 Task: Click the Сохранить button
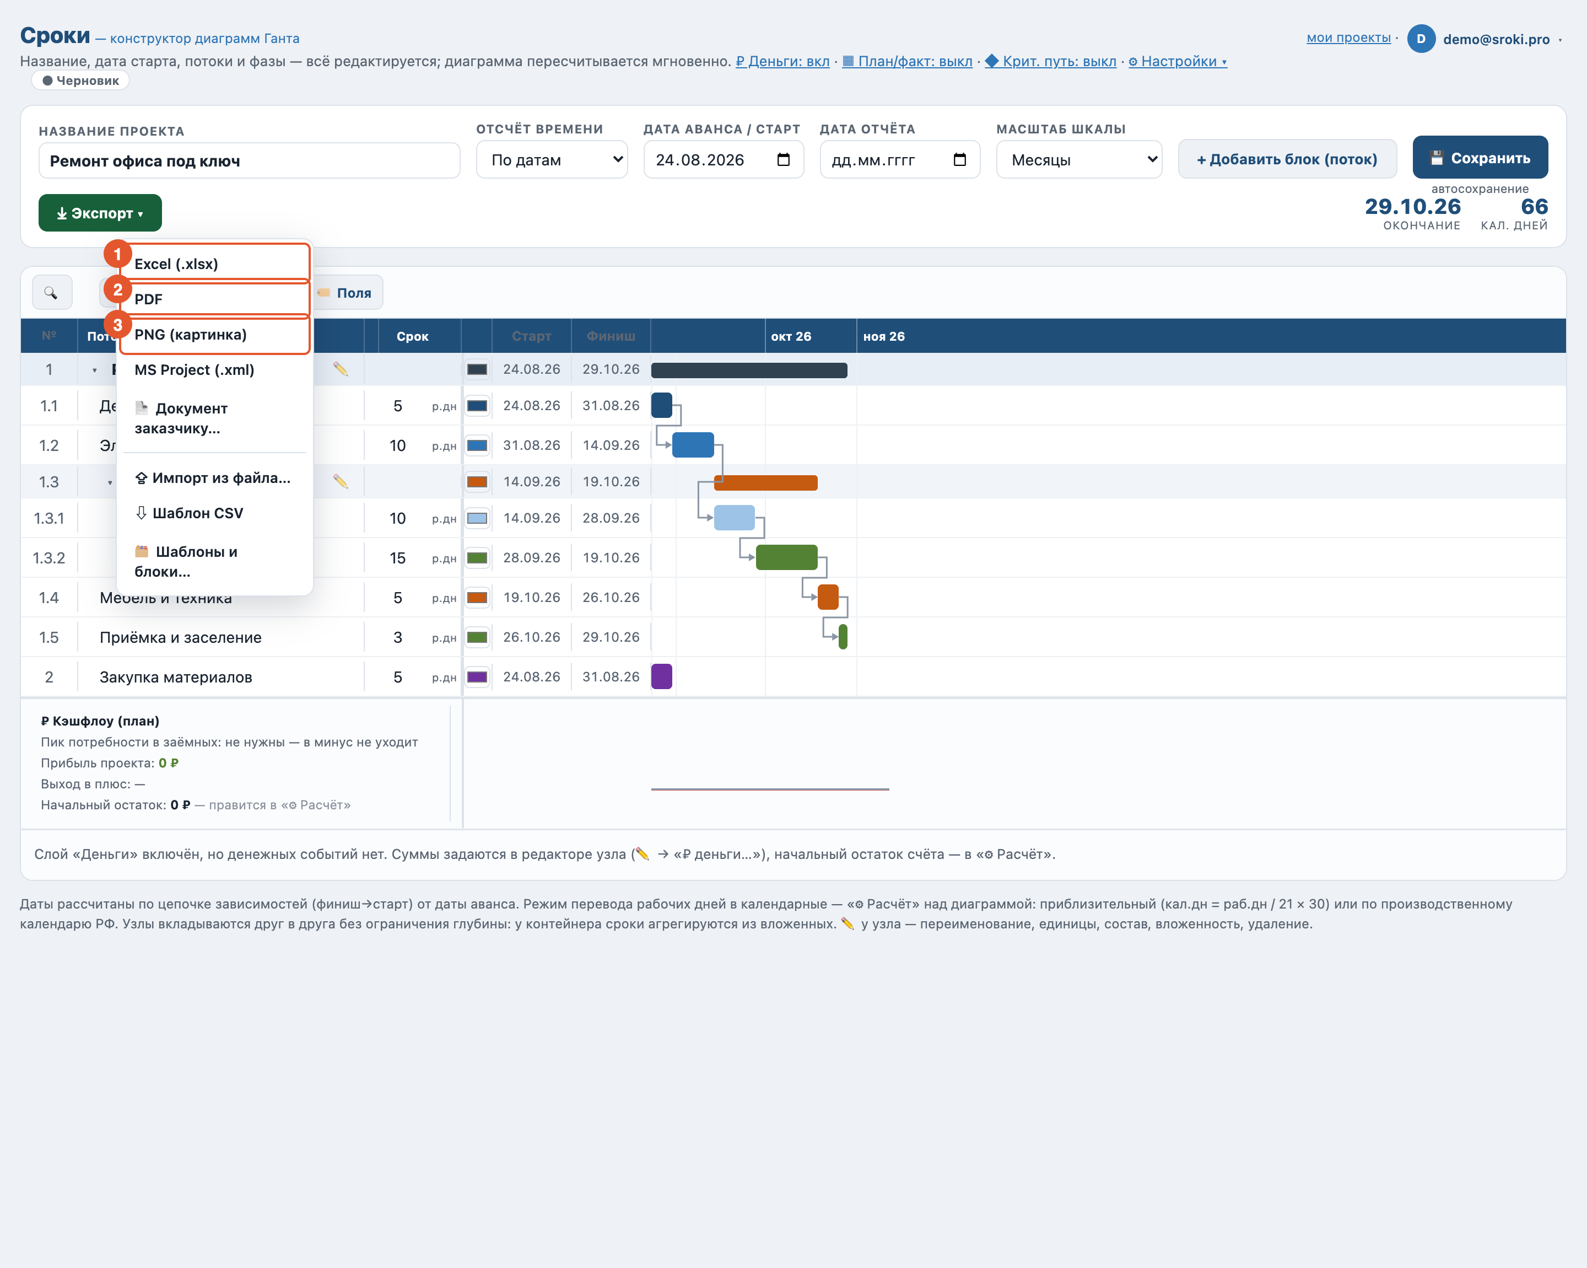pos(1480,158)
